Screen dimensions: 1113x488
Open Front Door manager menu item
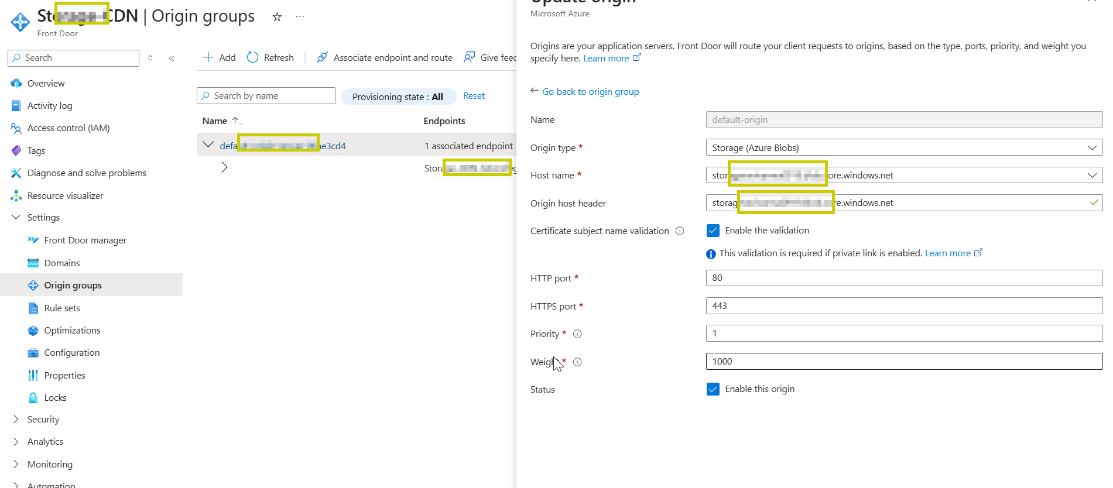[x=85, y=240]
